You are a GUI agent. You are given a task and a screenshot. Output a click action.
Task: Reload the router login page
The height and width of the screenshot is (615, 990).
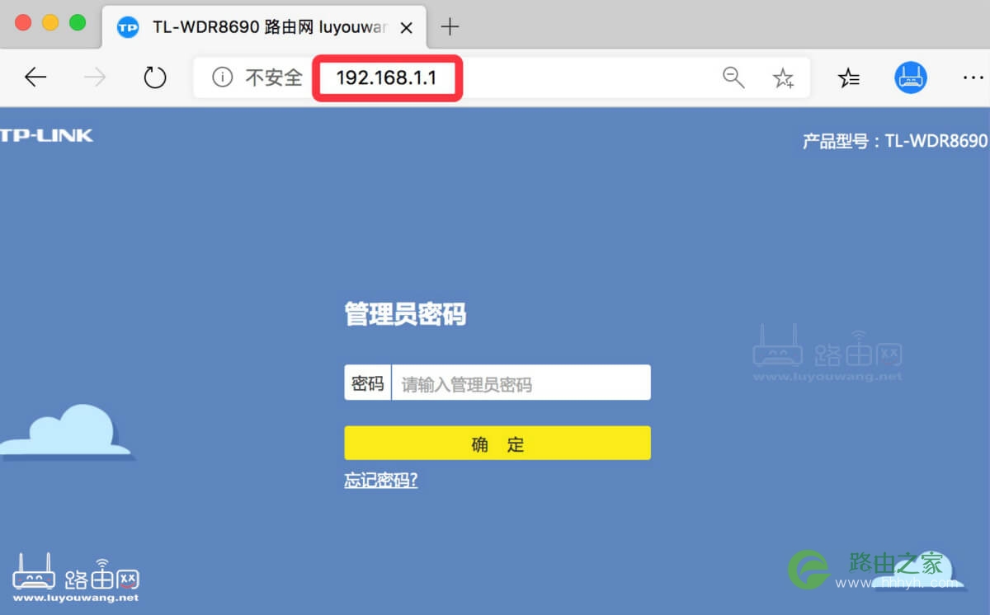pos(155,77)
